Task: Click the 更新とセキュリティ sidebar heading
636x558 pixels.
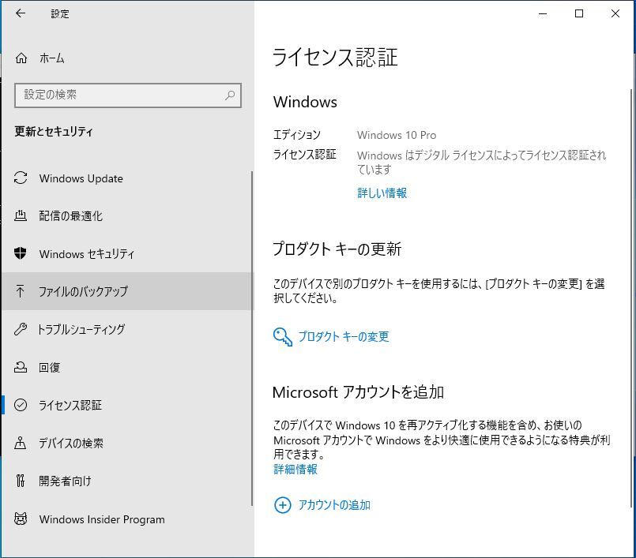Action: [x=54, y=131]
